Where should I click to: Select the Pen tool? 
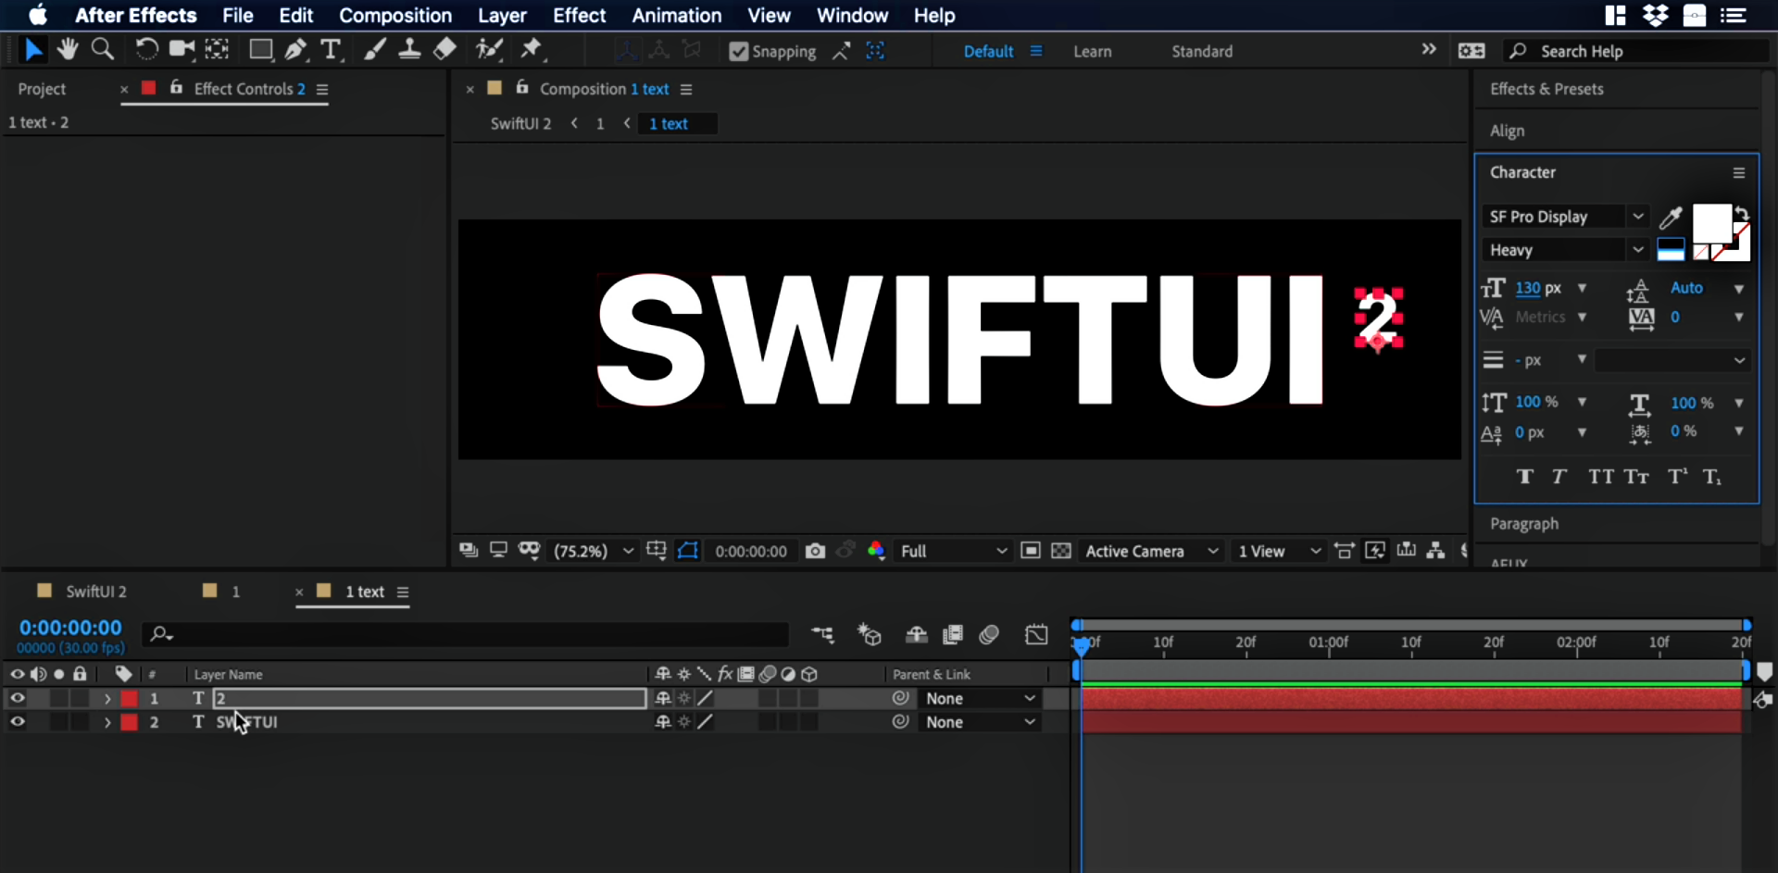pos(295,49)
